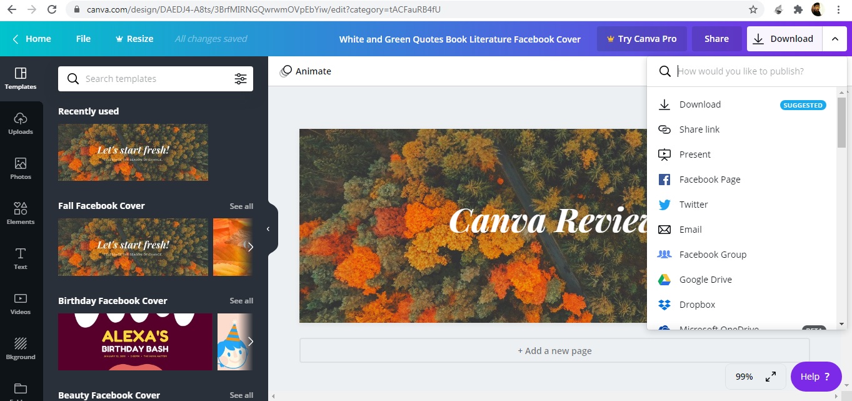Screen dimensions: 852x401
Task: Open the Bkground sidebar tab
Action: (21, 349)
